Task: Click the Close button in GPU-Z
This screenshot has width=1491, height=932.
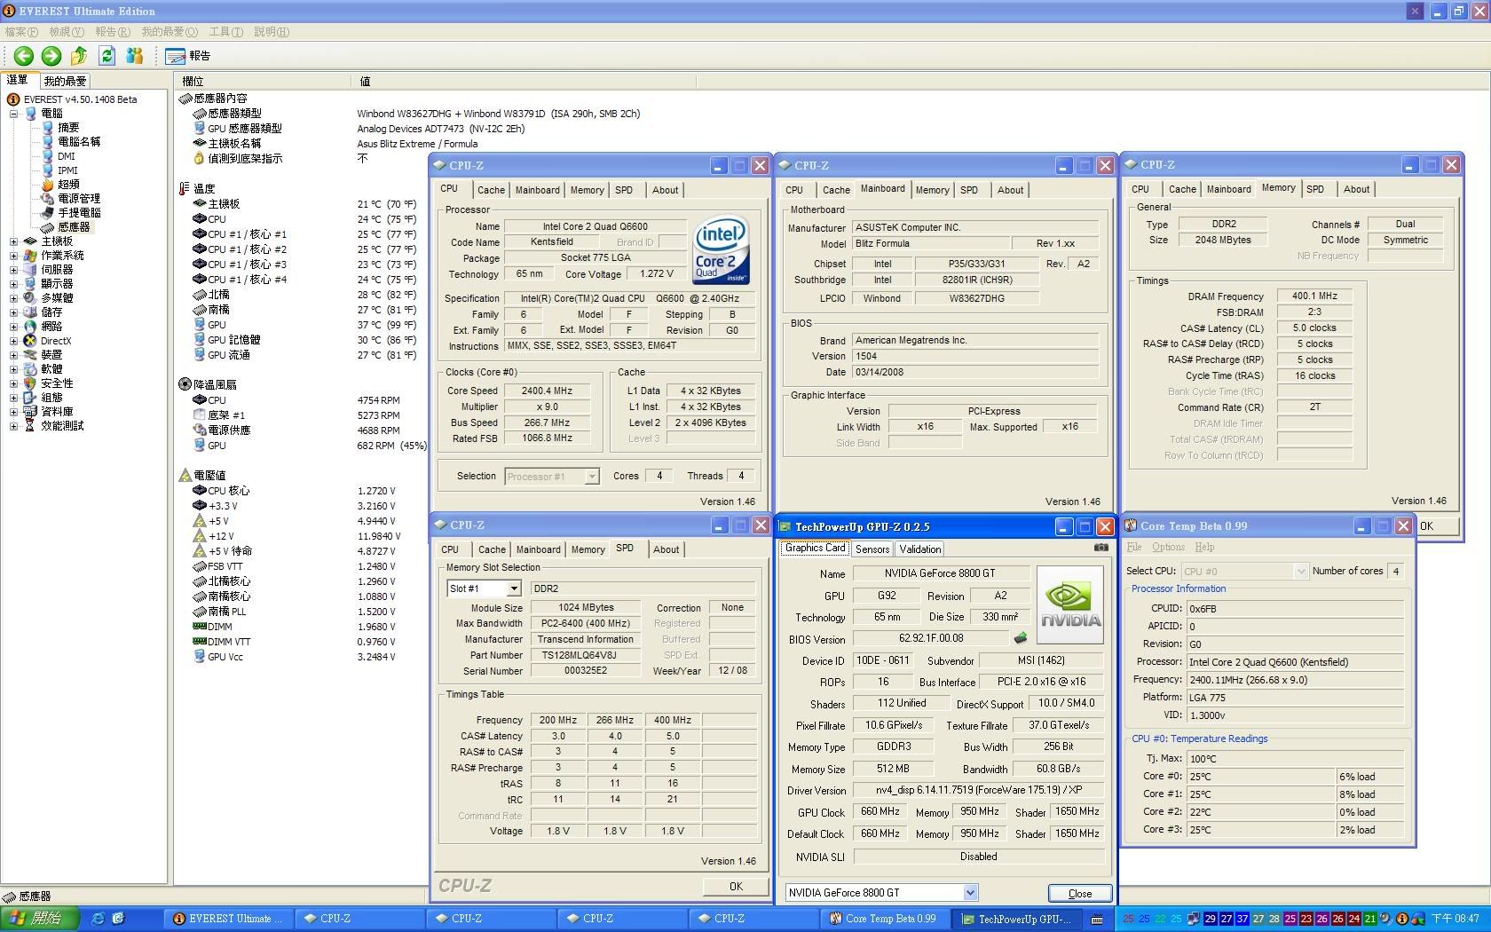Action: (1080, 893)
